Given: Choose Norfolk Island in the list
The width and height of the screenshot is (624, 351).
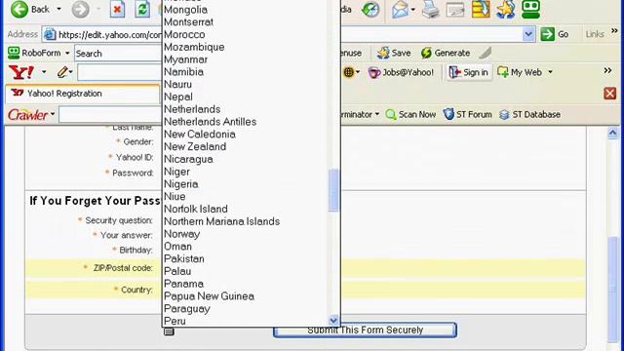Looking at the screenshot, I should [196, 209].
